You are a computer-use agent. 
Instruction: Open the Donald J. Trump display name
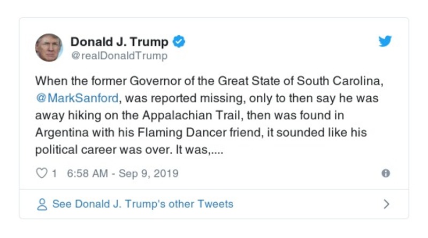tap(119, 42)
